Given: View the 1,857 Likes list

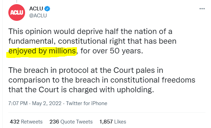Looking at the screenshot, I should point(113,122).
